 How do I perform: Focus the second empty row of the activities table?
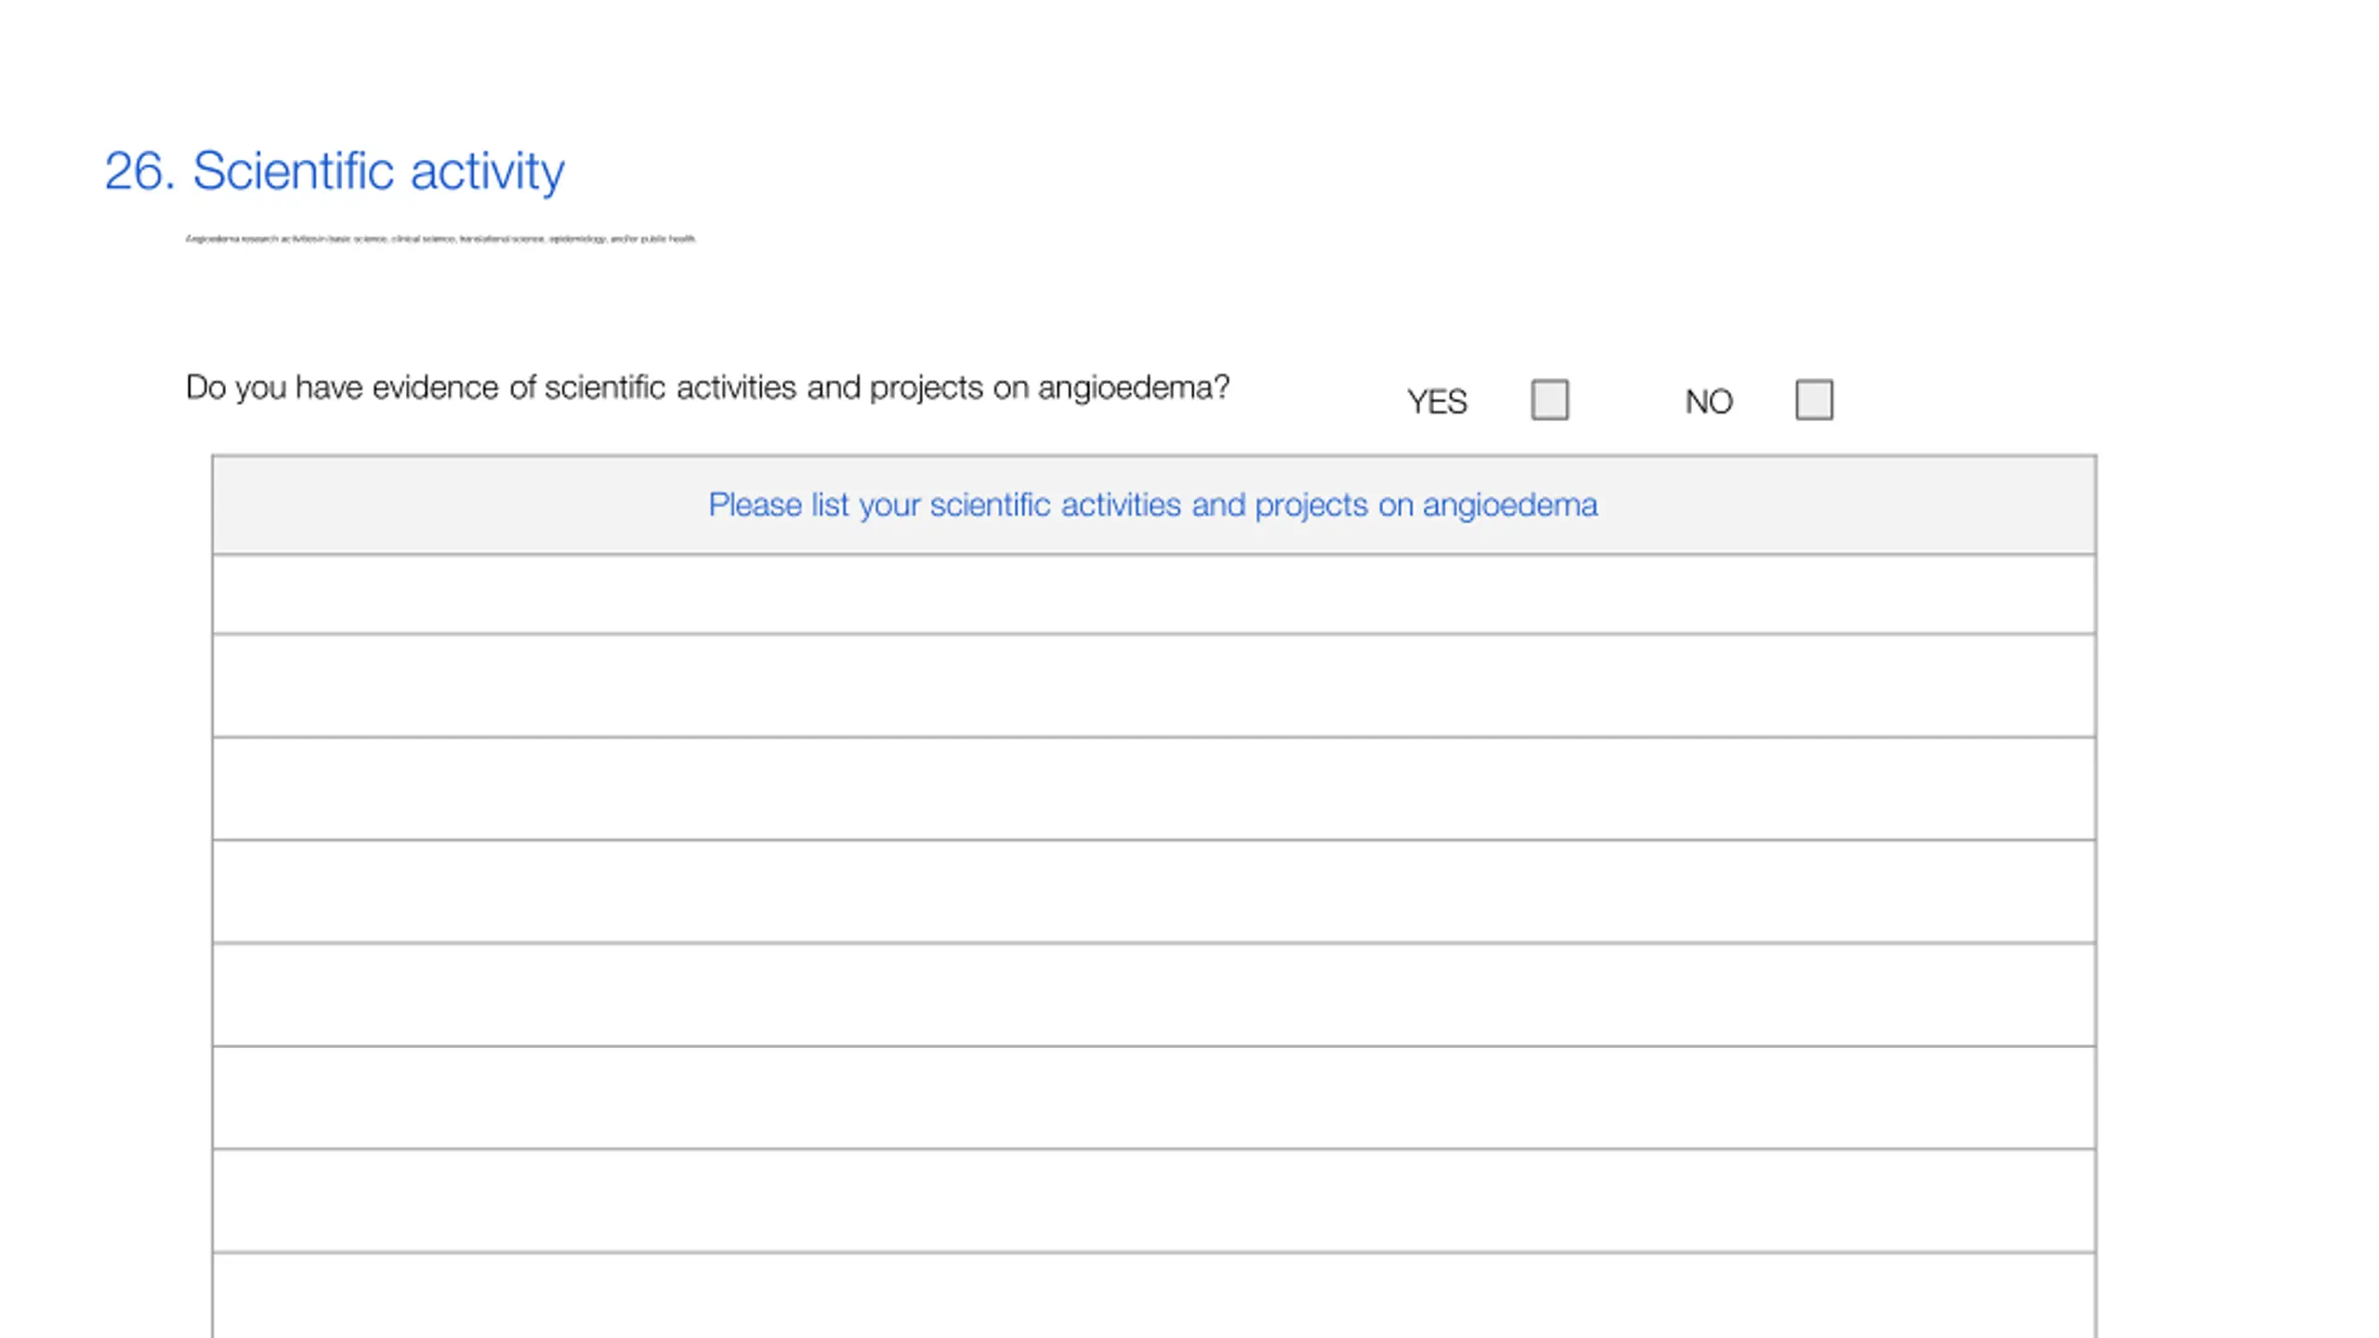(1153, 686)
